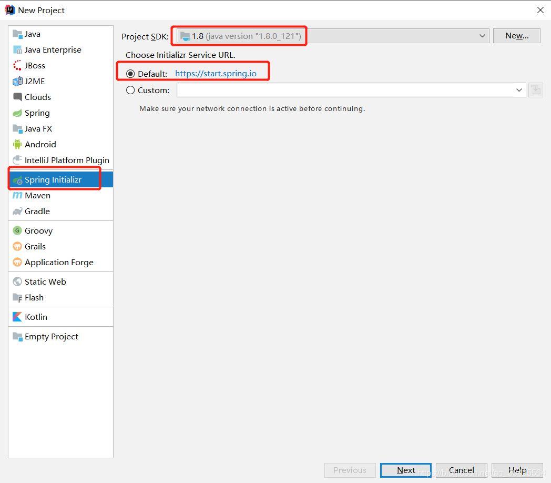Click the Java Enterprise icon
This screenshot has width=551, height=483.
pyautogui.click(x=17, y=50)
